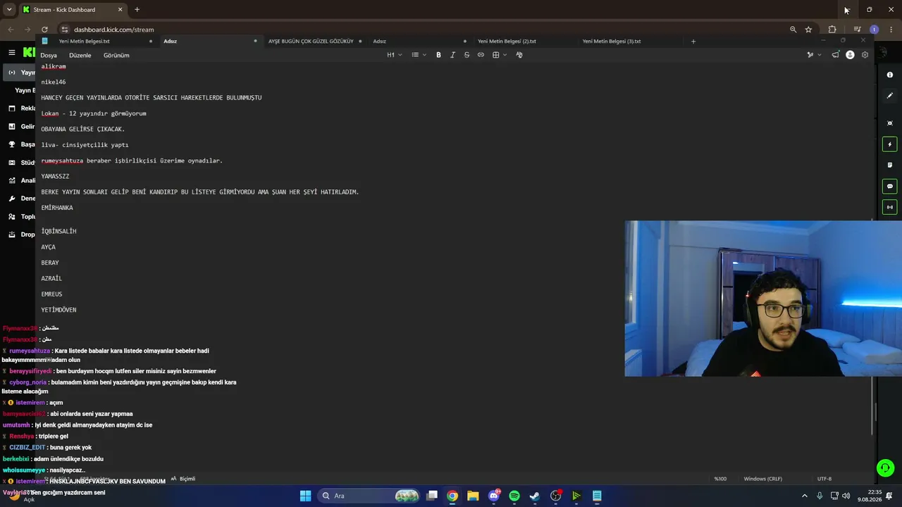The width and height of the screenshot is (902, 507).
Task: Open Kick wrench tools icon
Action: tap(12, 199)
